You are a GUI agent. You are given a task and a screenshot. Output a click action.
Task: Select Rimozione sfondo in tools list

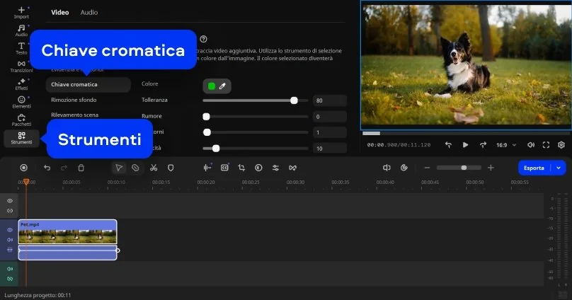(74, 100)
